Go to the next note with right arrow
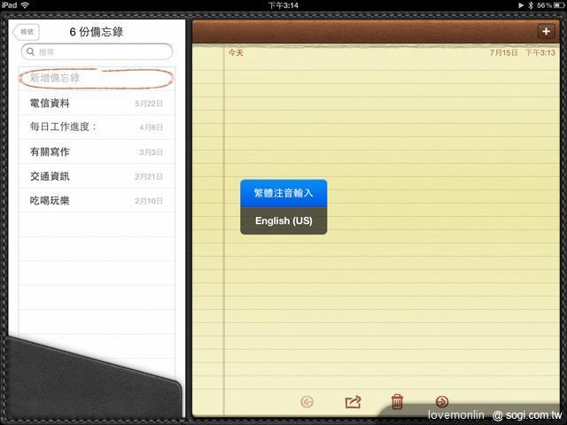The width and height of the screenshot is (567, 425). point(442,401)
